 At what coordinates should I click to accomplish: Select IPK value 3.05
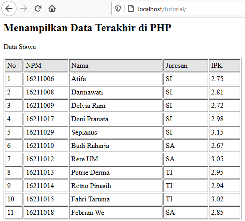tap(225, 159)
